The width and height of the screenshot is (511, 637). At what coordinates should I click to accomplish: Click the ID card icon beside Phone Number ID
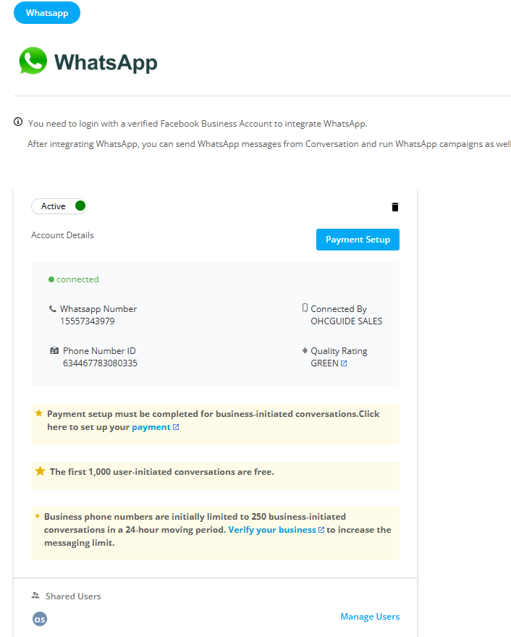point(54,350)
